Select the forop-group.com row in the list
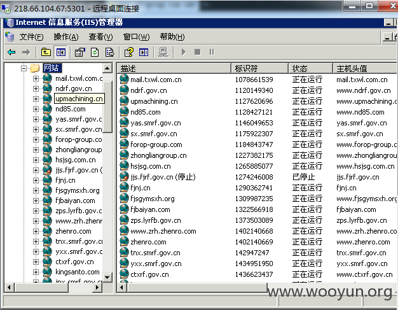398x310 pixels. 257,144
